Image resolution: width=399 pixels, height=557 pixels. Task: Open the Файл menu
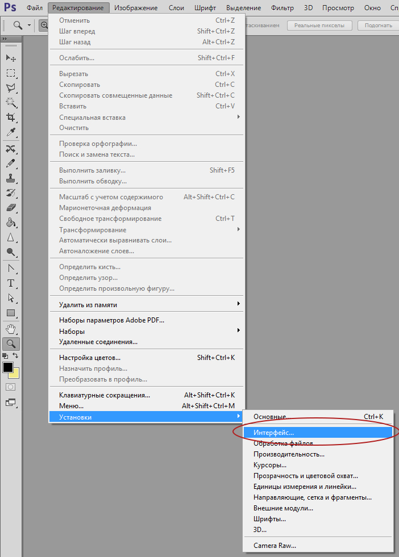pyautogui.click(x=35, y=7)
